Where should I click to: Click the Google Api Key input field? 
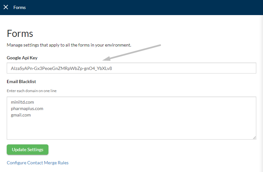pyautogui.click(x=131, y=68)
